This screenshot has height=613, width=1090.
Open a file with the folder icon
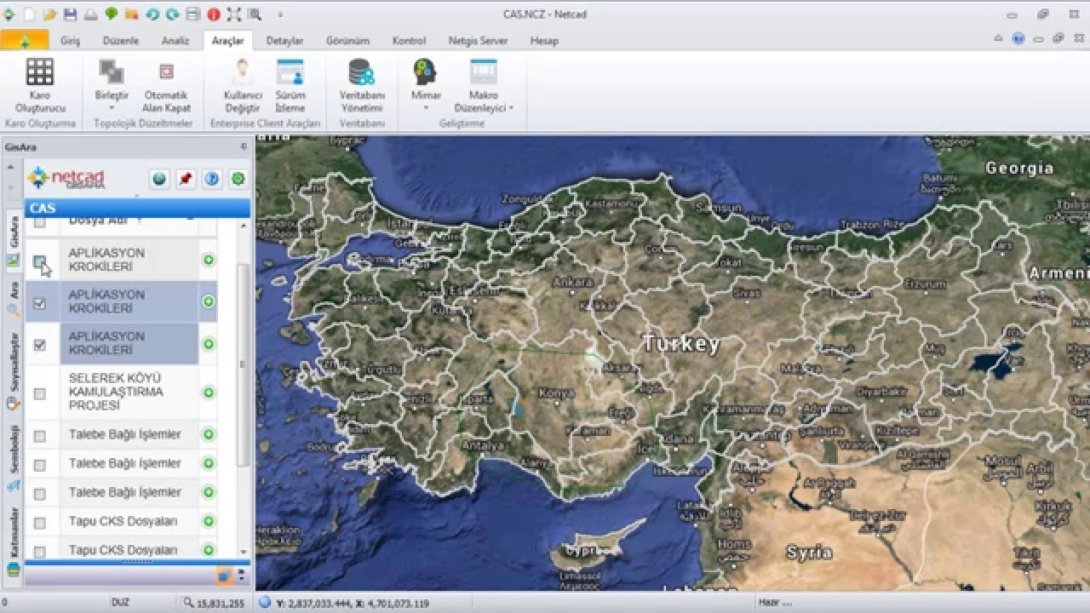click(50, 14)
